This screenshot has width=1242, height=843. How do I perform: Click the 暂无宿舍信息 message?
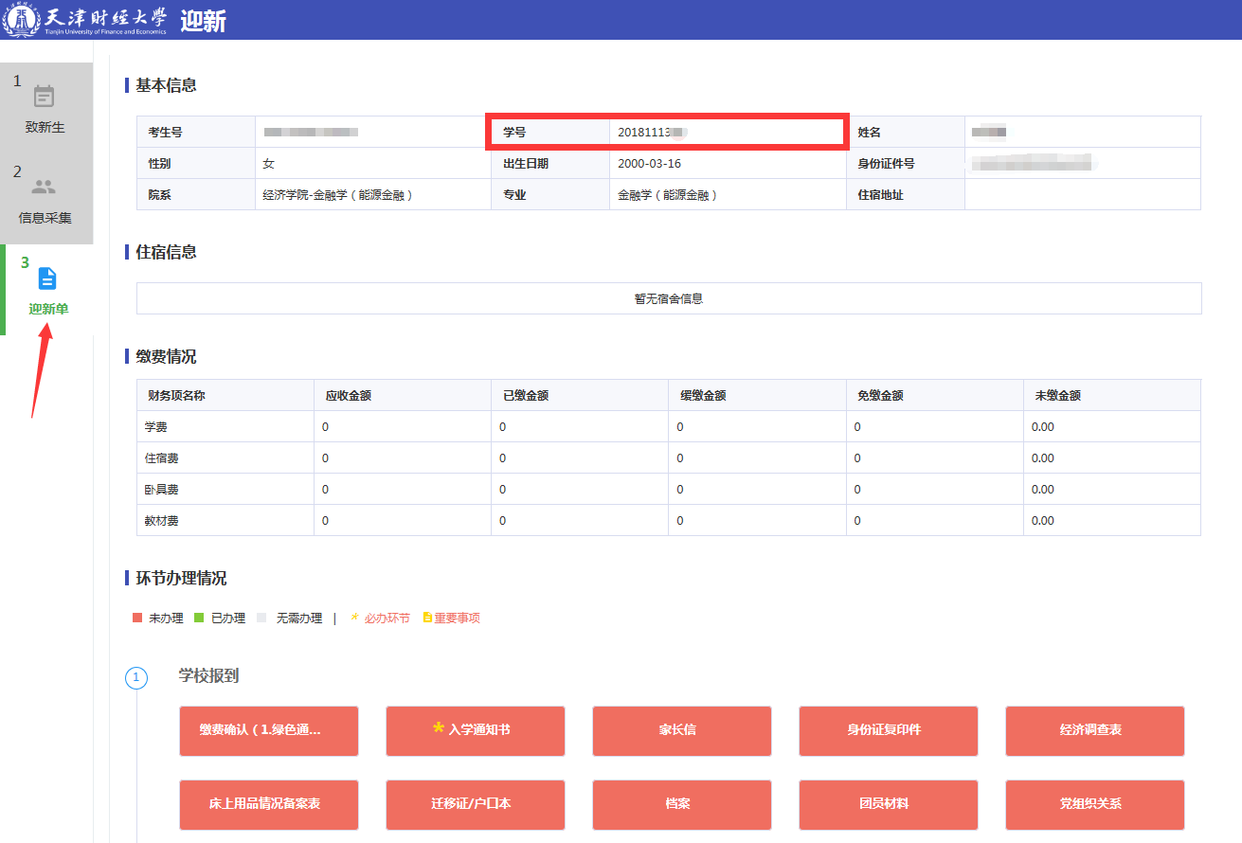click(x=669, y=298)
